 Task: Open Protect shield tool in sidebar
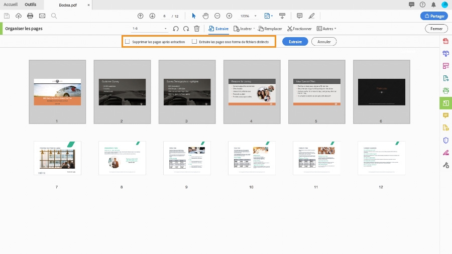tap(445, 140)
